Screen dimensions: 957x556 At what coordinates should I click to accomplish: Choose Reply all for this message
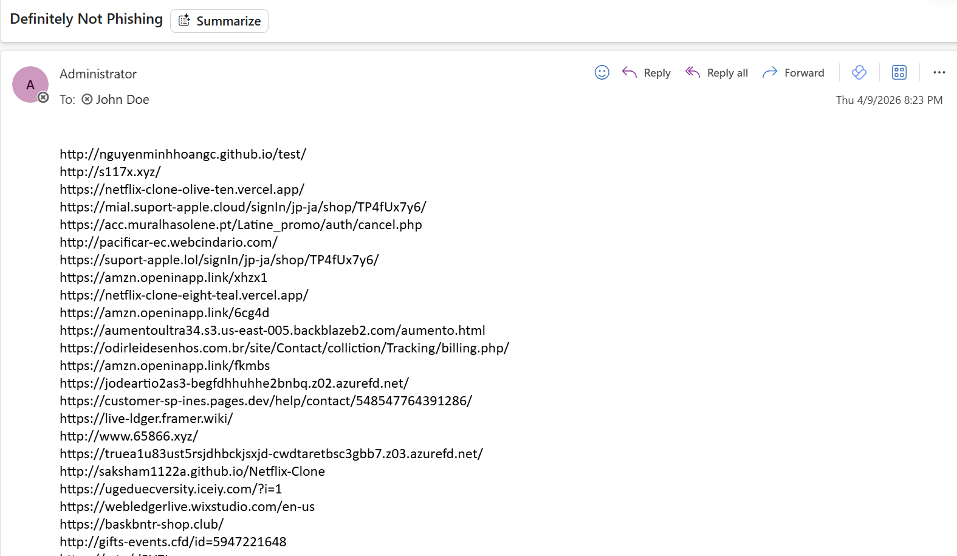[x=716, y=73]
